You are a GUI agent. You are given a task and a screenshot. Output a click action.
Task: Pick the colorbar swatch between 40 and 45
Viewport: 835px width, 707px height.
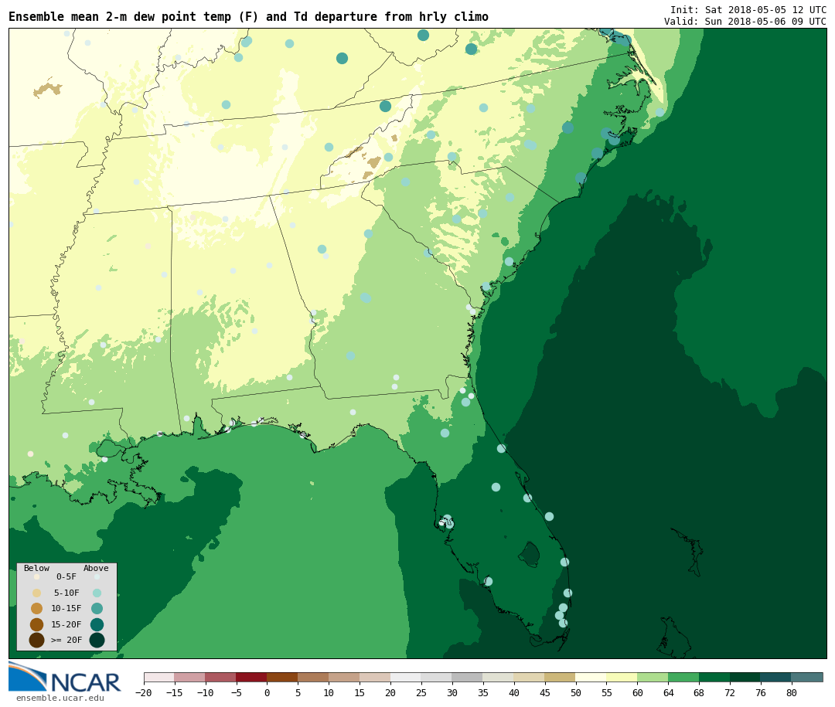coord(530,678)
